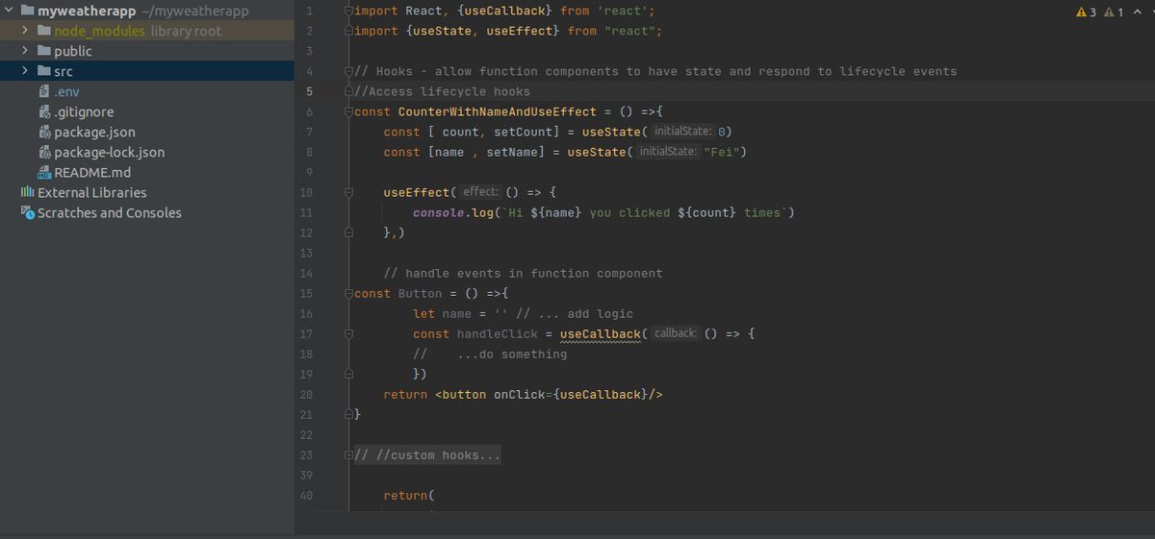Viewport: 1155px width, 539px height.
Task: Click the src folder icon
Action: pyautogui.click(x=44, y=71)
